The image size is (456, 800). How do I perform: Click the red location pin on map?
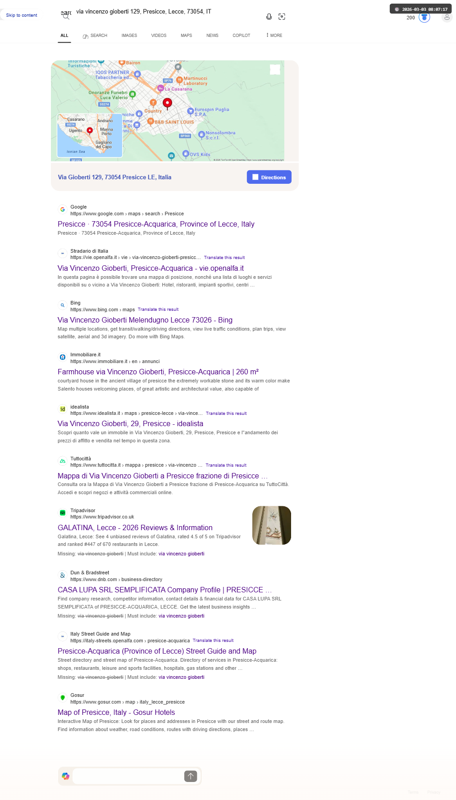pyautogui.click(x=167, y=104)
